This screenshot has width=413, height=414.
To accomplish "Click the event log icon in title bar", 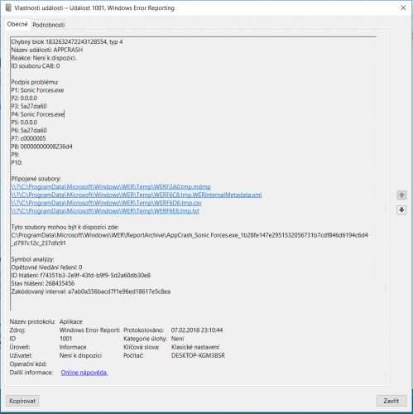I will [x=8, y=7].
